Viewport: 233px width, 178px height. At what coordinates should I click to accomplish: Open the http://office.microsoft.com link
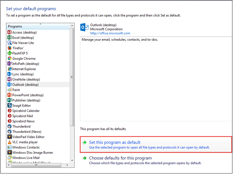110,33
